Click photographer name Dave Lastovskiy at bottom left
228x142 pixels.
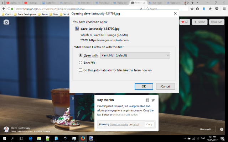click(21, 128)
